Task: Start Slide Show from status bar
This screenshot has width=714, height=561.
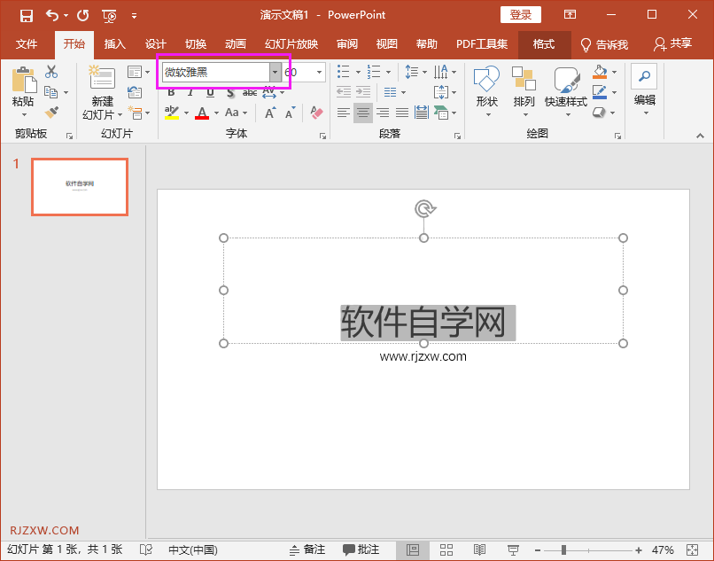Action: pyautogui.click(x=512, y=549)
